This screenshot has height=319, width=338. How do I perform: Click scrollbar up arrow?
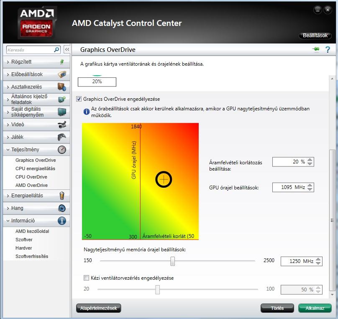click(332, 79)
